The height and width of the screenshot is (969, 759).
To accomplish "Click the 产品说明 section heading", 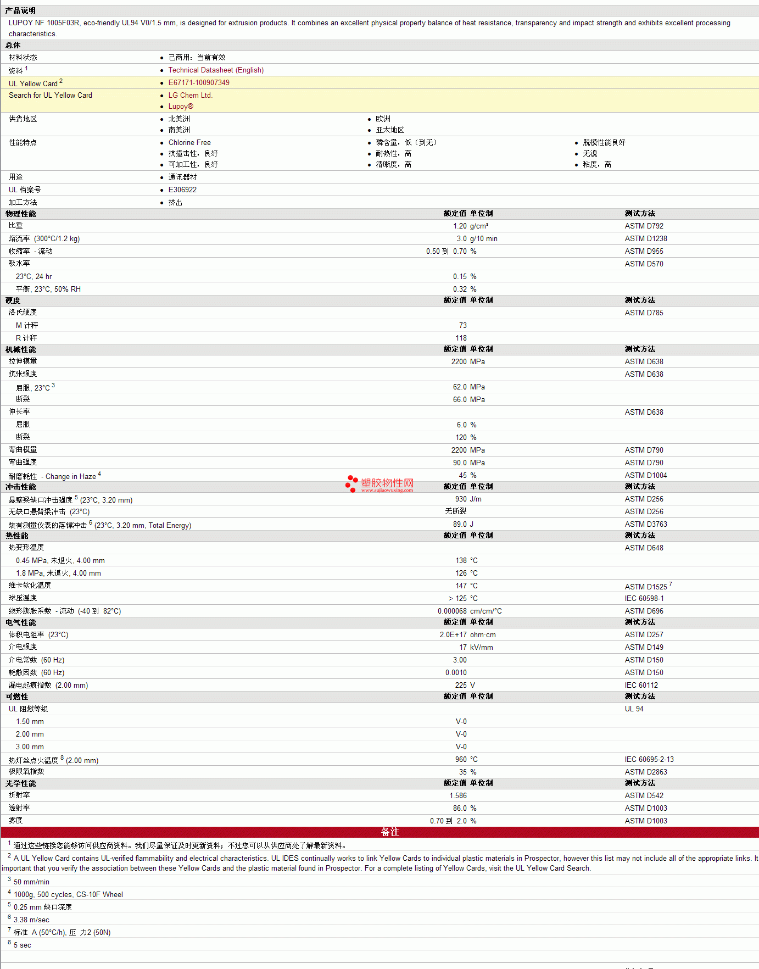I will pos(21,11).
